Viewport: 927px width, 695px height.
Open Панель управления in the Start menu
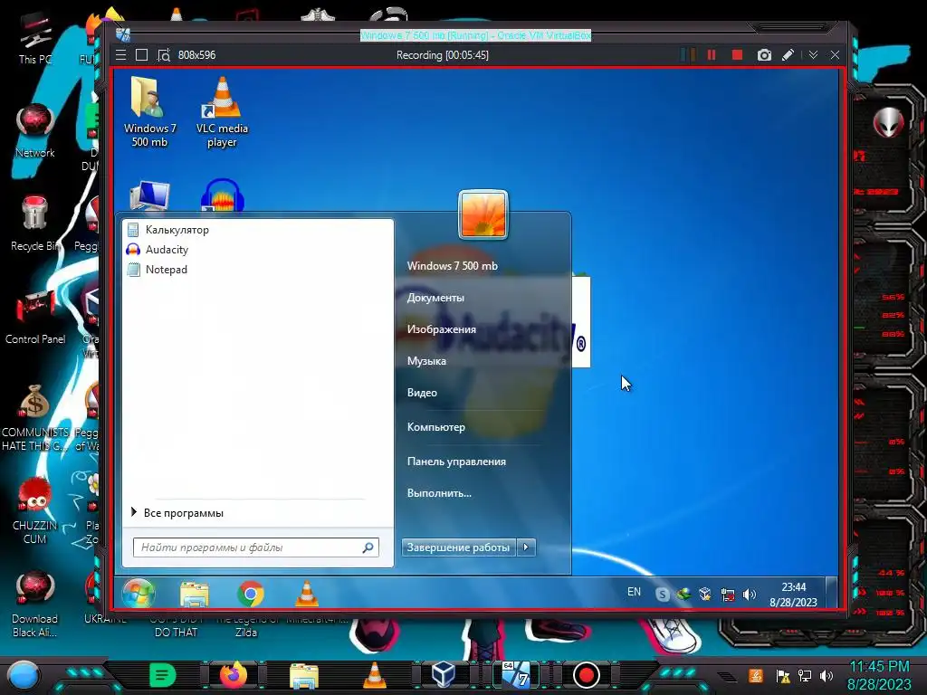pyautogui.click(x=456, y=462)
